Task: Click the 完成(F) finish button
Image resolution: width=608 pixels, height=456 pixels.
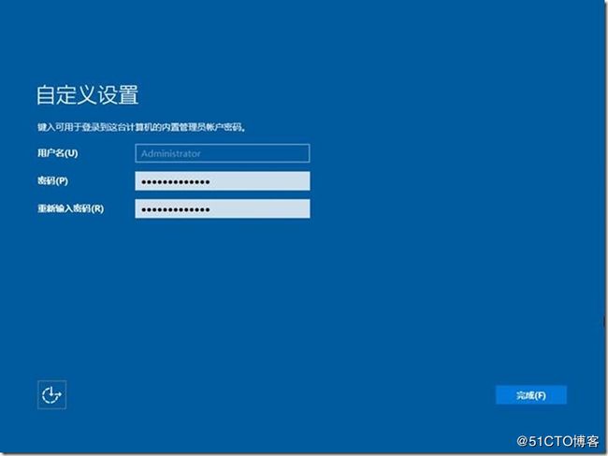Action: [531, 395]
